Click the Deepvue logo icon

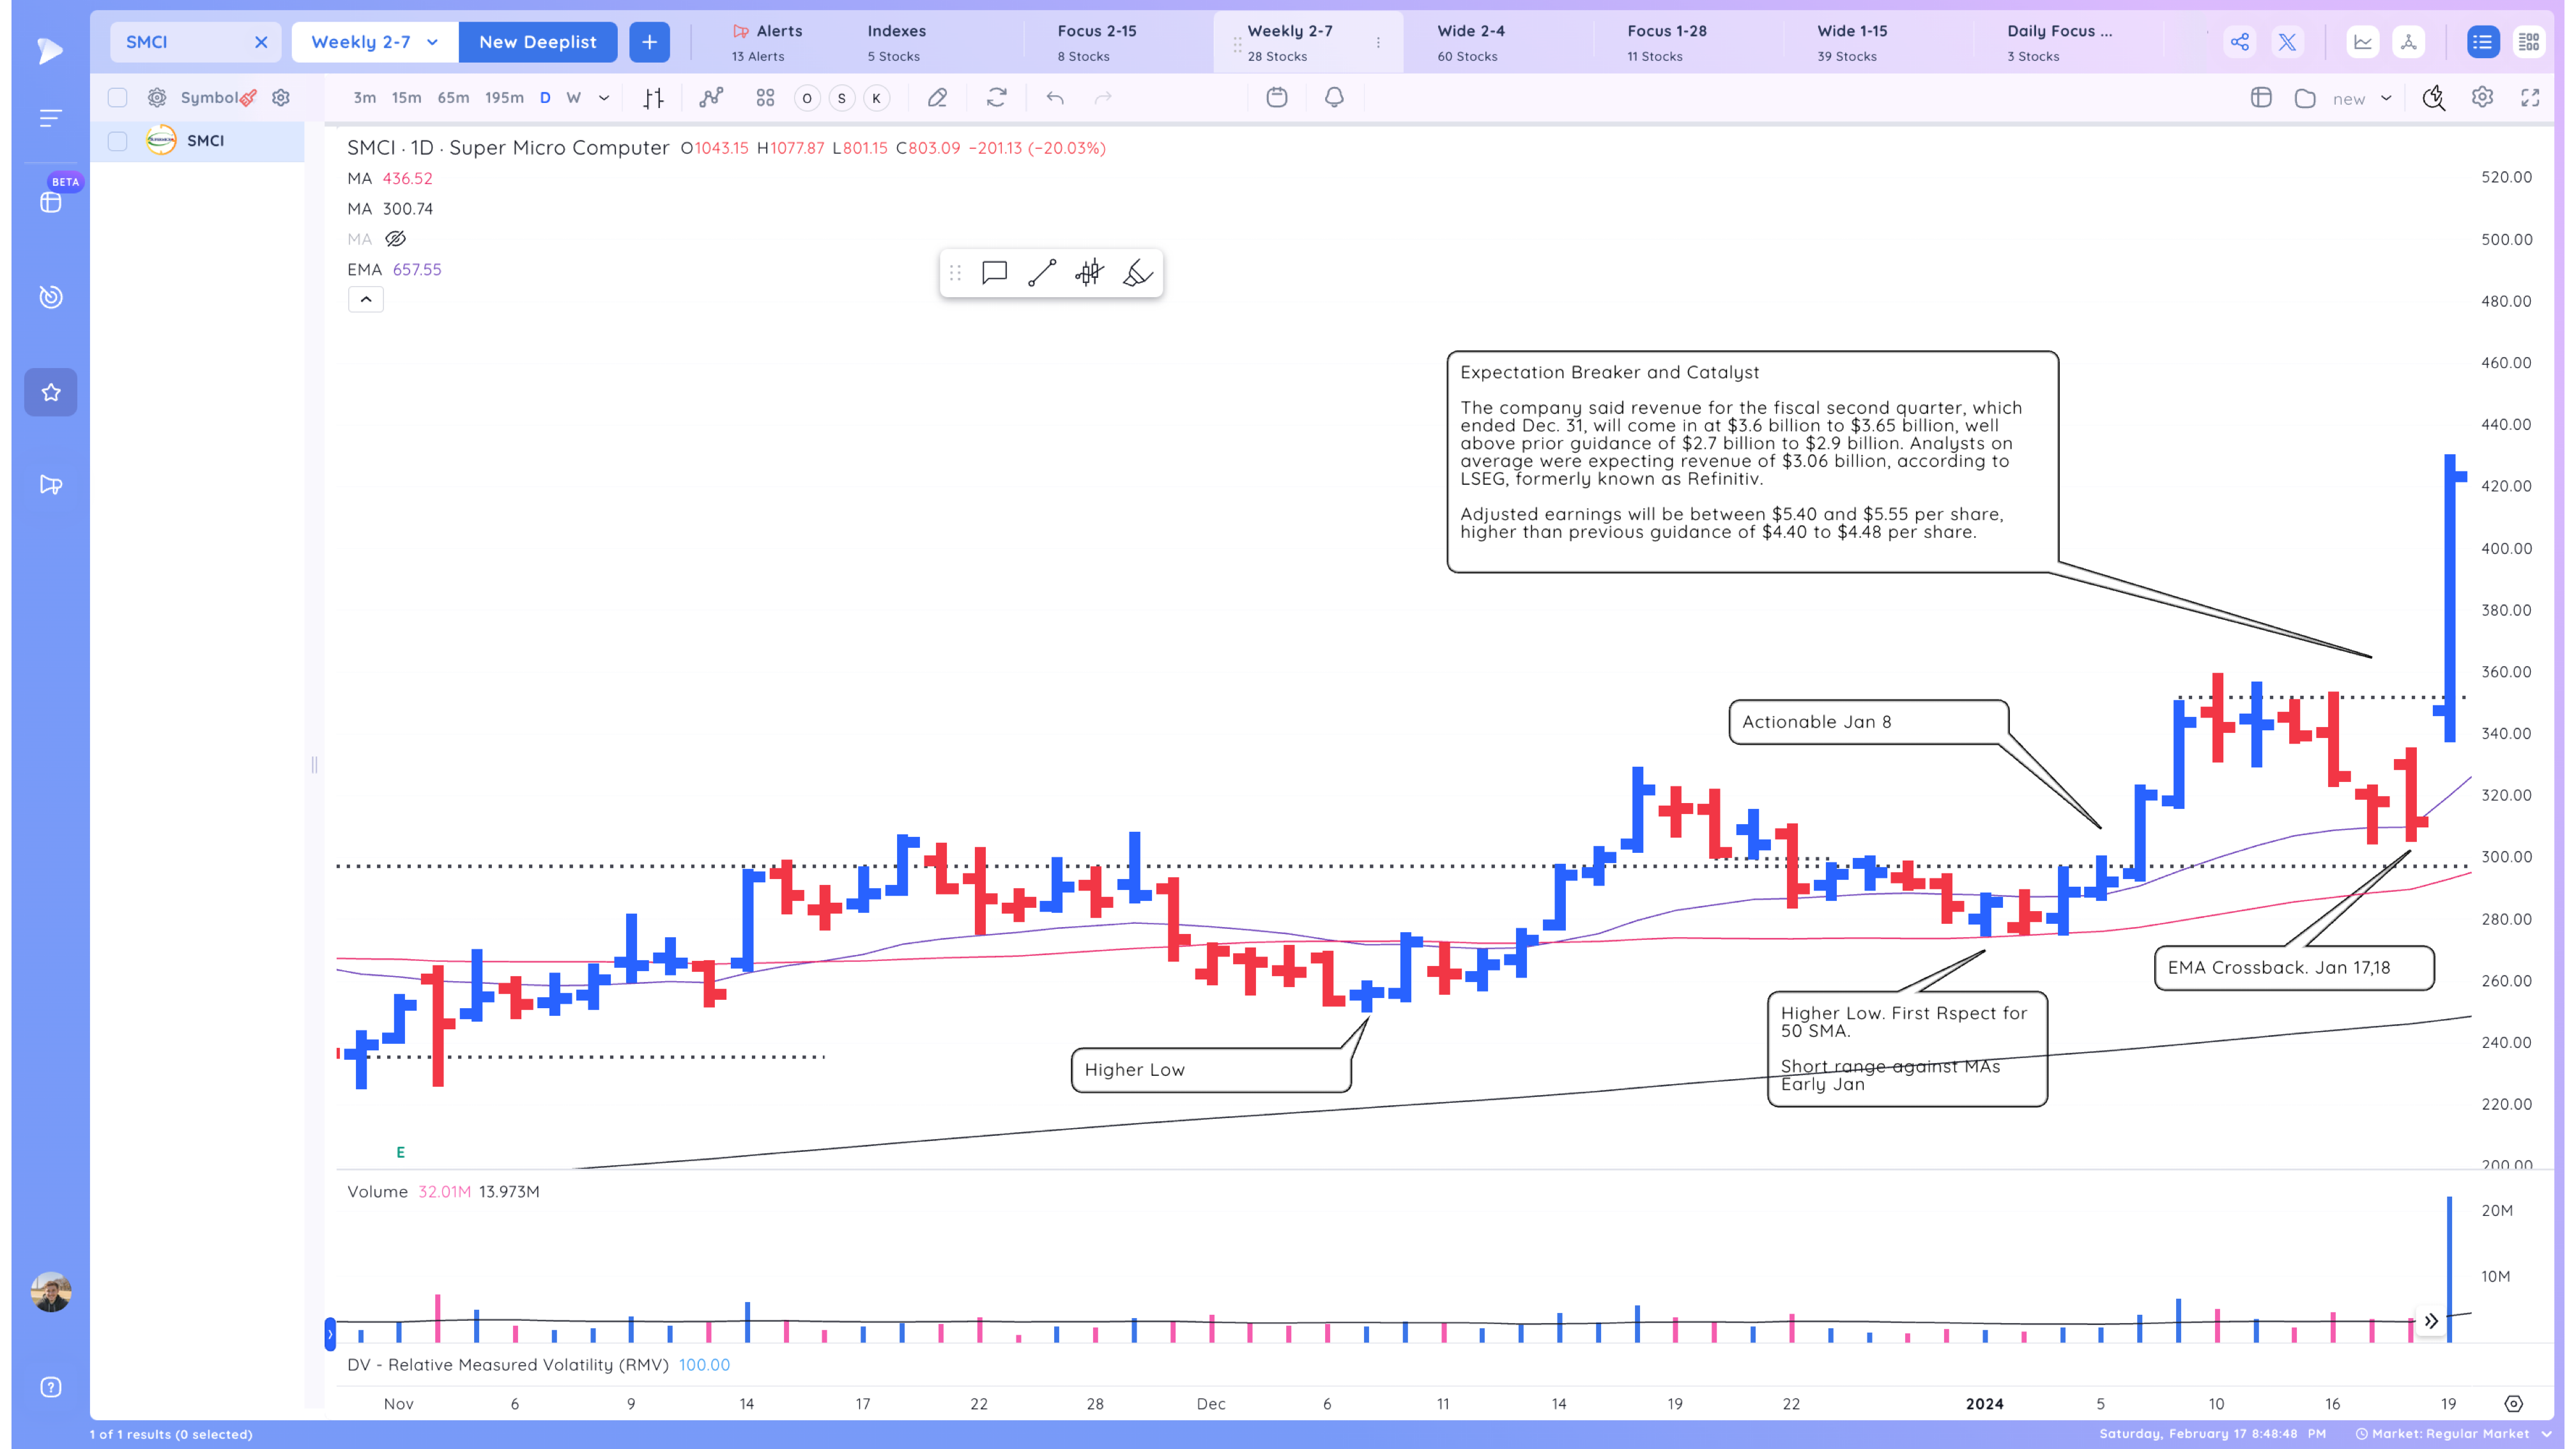tap(49, 50)
